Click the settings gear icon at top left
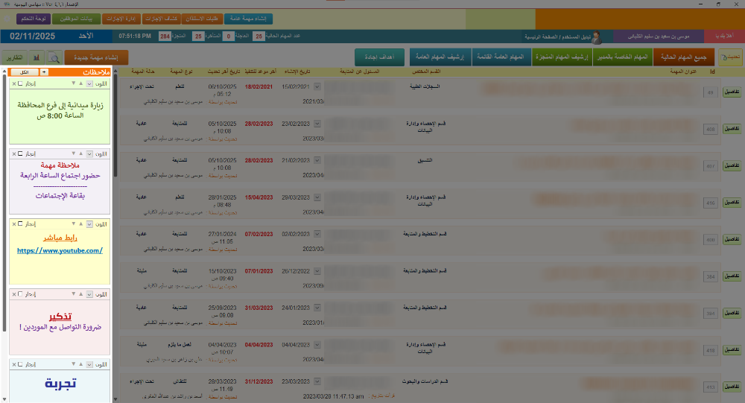The height and width of the screenshot is (403, 745). coord(7,16)
